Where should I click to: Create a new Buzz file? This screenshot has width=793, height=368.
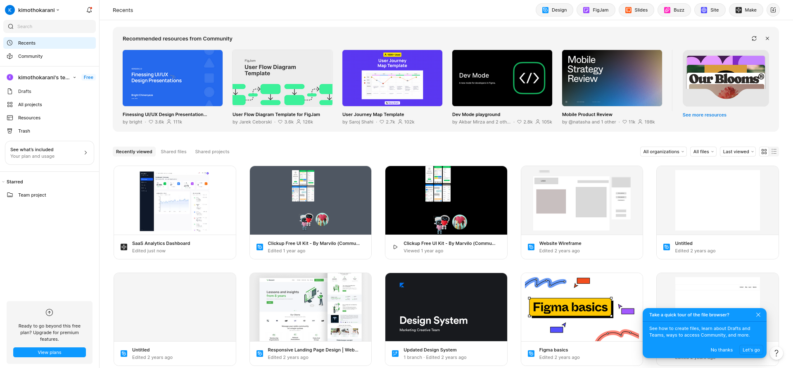pyautogui.click(x=674, y=10)
